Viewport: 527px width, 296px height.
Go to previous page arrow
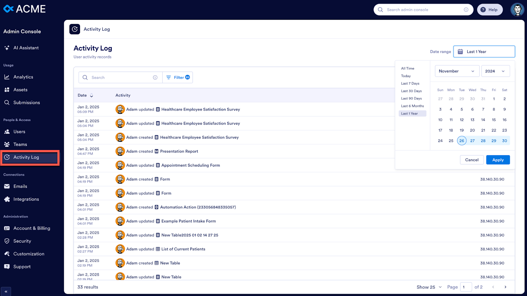(x=493, y=287)
